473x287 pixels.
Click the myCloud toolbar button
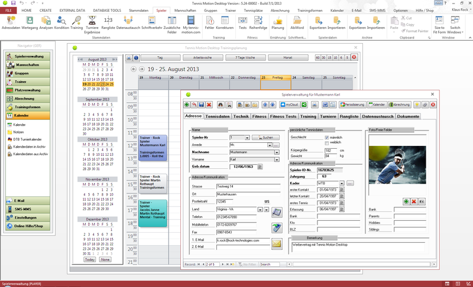tap(289, 105)
